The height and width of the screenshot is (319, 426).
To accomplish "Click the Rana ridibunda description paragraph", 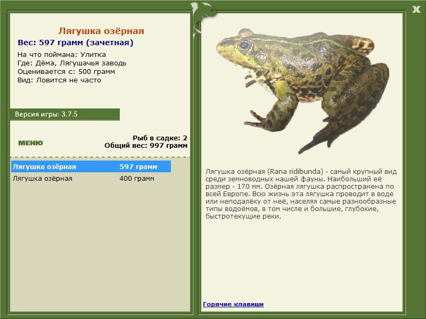I will (x=301, y=194).
